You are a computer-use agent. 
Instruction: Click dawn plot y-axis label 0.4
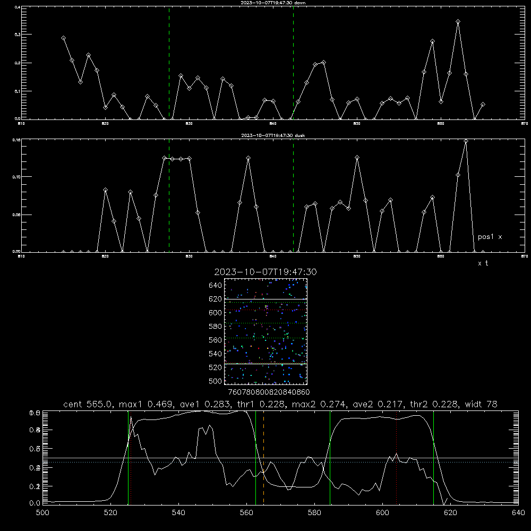18,7
